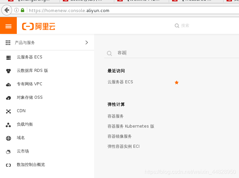Image resolution: width=239 pixels, height=178 pixels.
Task: Click the top search magnifier icon
Action: pyautogui.click(x=177, y=26)
